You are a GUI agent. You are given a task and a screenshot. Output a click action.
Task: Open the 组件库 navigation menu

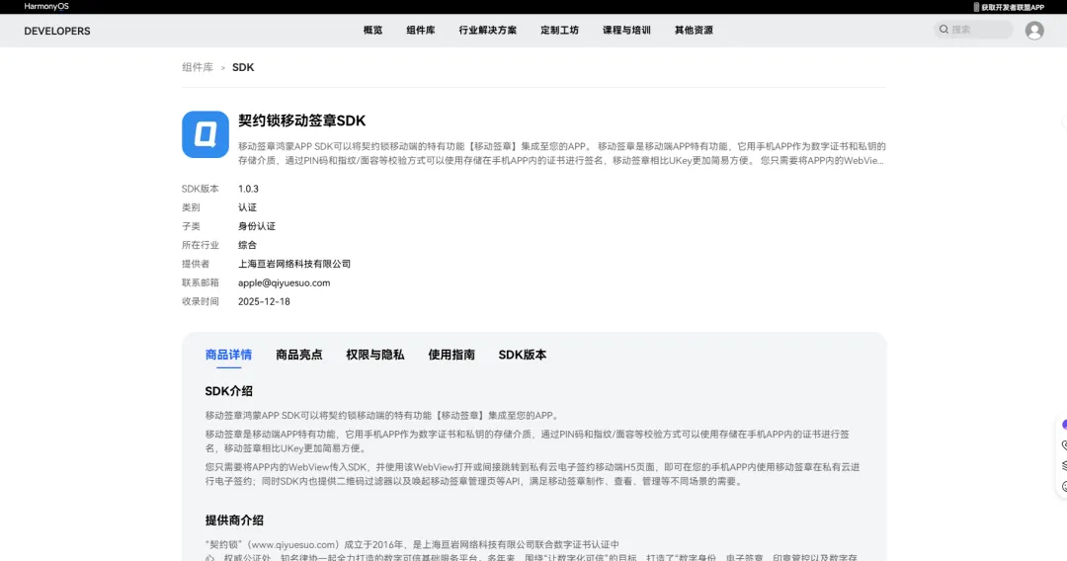pyautogui.click(x=421, y=30)
